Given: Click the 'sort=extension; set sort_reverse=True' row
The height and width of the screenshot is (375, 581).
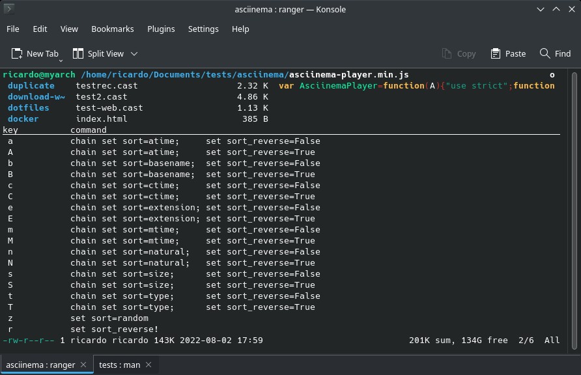Looking at the screenshot, I should tap(193, 218).
